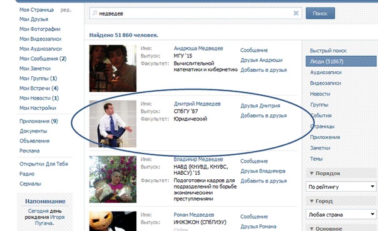Open Мои Аудиозаписи

coord(41,49)
